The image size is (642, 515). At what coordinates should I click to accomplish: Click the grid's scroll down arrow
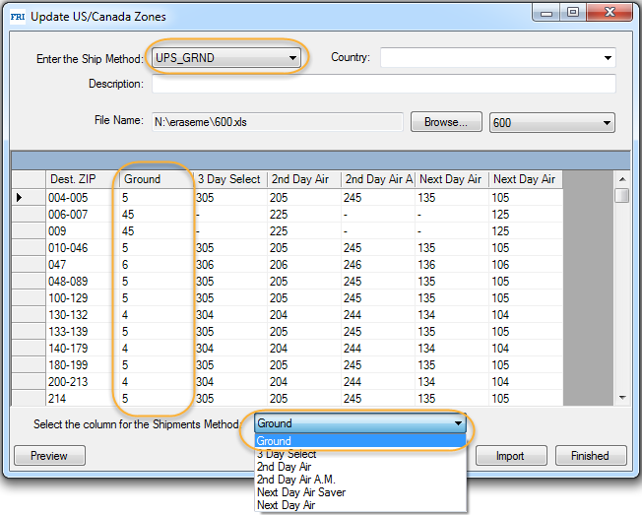621,397
